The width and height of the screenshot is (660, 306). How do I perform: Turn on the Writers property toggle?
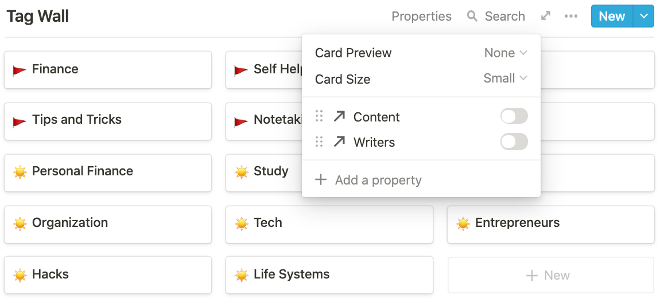(514, 142)
